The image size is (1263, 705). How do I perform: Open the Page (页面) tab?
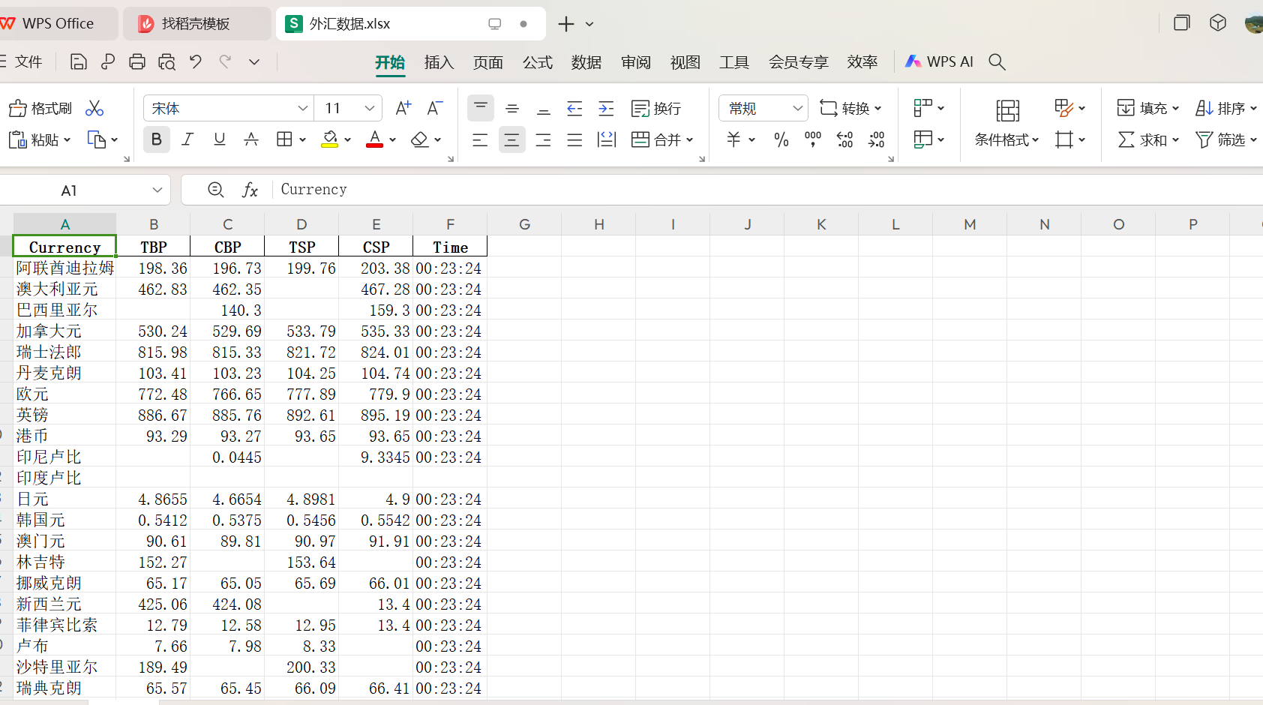[488, 62]
